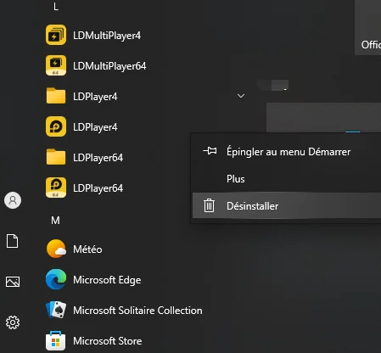Choose Désinstaller in context menu
The width and height of the screenshot is (381, 353).
286,205
